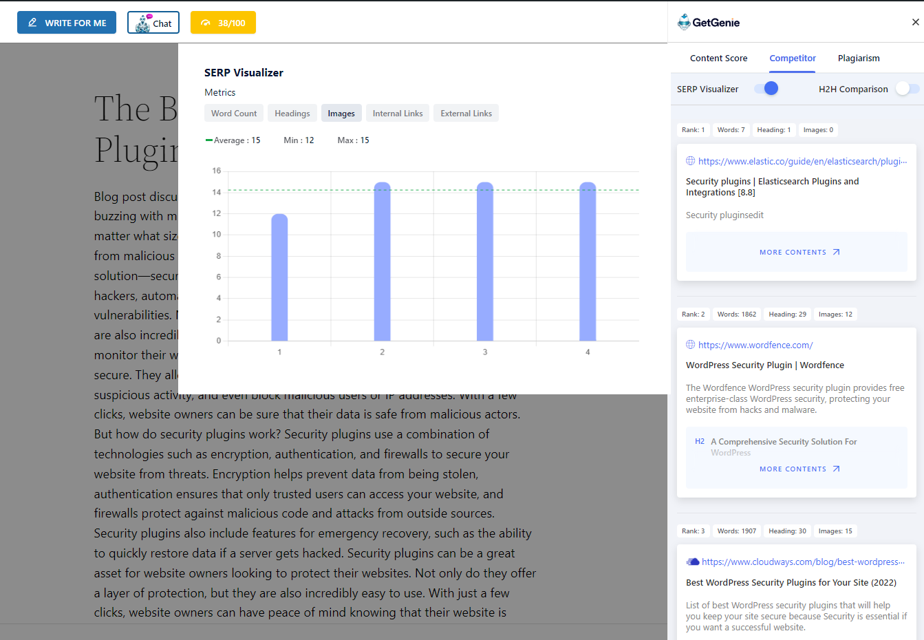Select the Images metric tab

341,114
